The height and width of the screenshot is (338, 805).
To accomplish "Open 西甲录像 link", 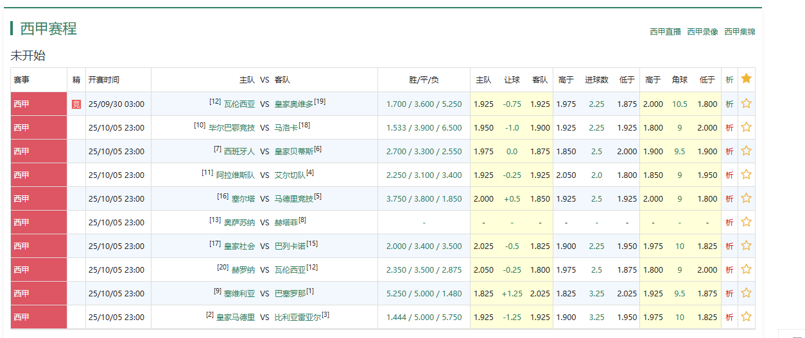I will [x=702, y=31].
